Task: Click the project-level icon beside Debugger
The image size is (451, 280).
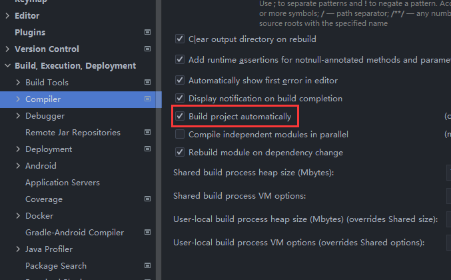Action: pyautogui.click(x=147, y=115)
